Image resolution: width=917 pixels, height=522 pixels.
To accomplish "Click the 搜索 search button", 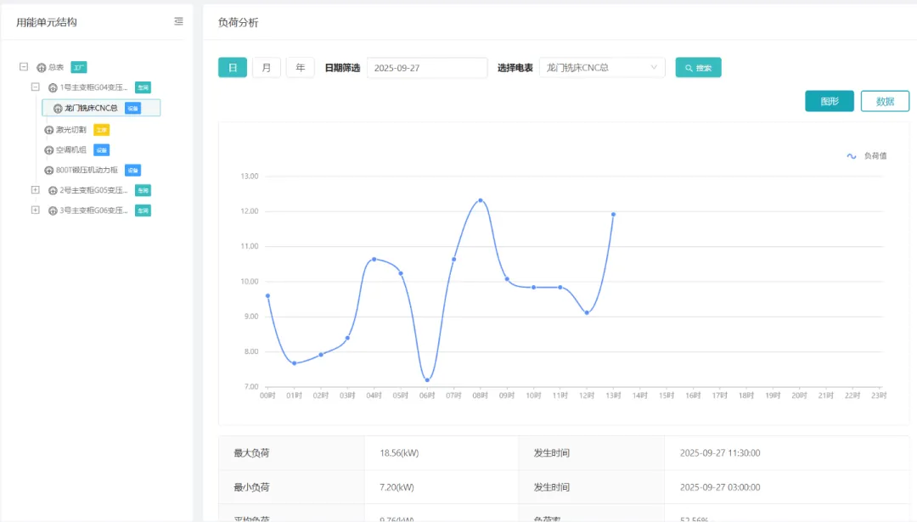I will coord(698,68).
